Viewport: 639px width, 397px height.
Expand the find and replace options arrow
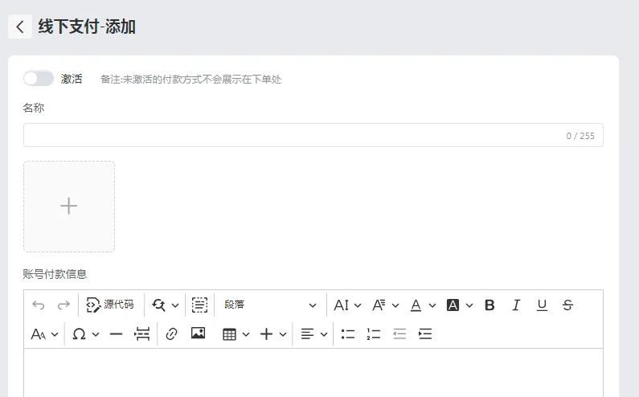175,305
